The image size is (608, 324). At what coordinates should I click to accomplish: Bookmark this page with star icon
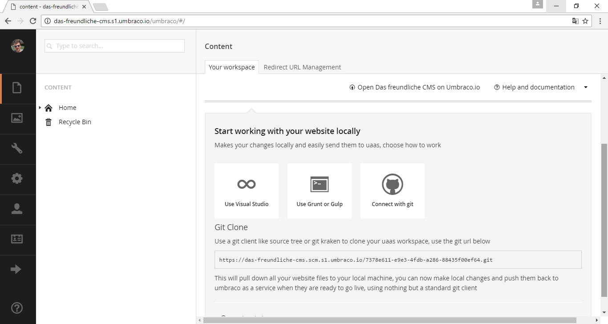585,21
